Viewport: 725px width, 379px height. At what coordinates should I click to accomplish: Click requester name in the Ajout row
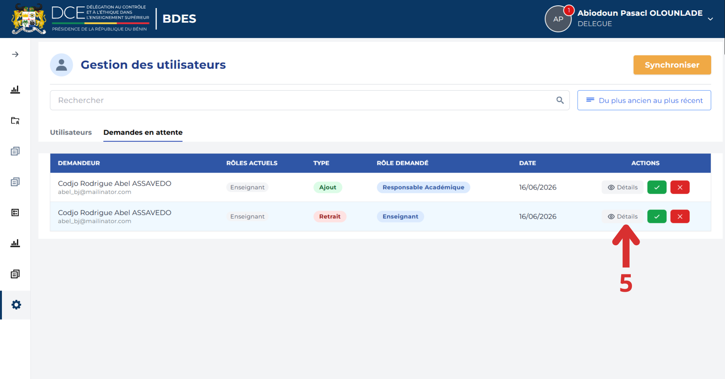(x=115, y=183)
